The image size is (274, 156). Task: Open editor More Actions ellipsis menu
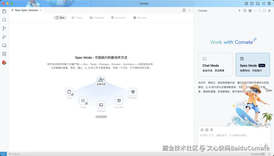pos(189,10)
